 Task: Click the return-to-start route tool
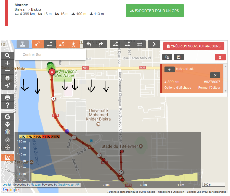(127, 44)
